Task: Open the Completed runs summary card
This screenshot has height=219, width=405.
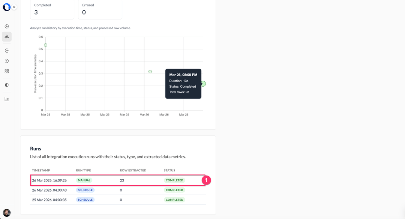Action: (52, 9)
